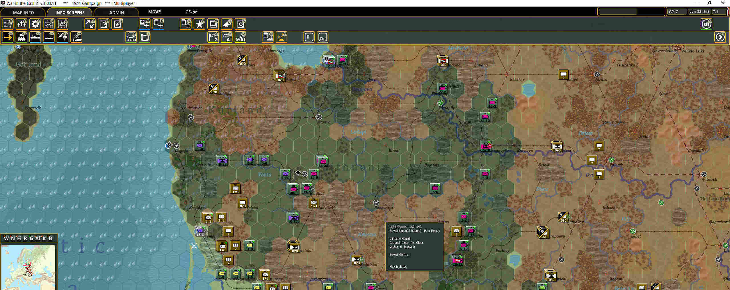Select the Af region on the minimap bar
The height and width of the screenshot is (290, 730).
(38, 238)
